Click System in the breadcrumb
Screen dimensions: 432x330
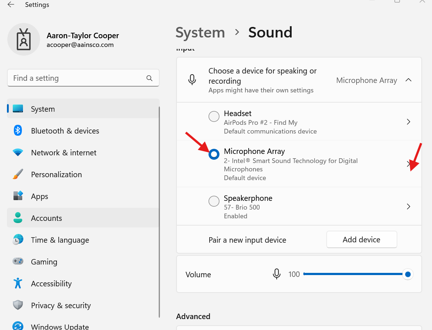pos(200,32)
